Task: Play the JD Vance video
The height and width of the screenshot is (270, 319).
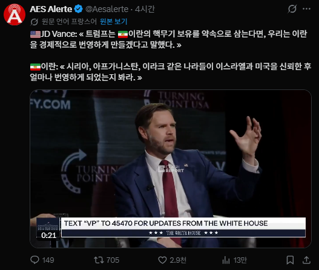Action: (171, 169)
